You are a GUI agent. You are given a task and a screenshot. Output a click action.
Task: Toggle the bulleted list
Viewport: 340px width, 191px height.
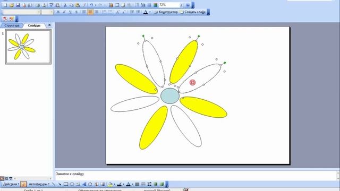110,12
